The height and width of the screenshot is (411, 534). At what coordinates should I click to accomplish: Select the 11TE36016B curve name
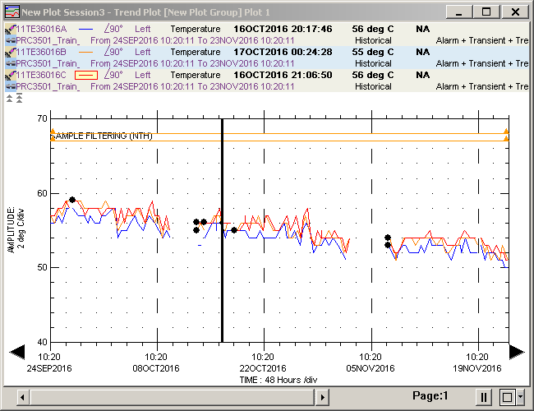[41, 52]
